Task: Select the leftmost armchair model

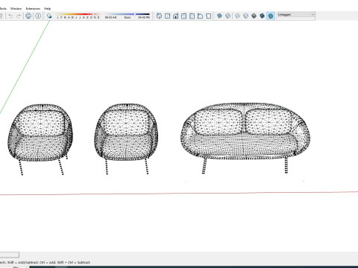Action: click(x=40, y=139)
